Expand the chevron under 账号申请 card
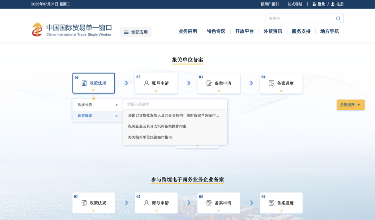The width and height of the screenshot is (375, 220). 156,90
